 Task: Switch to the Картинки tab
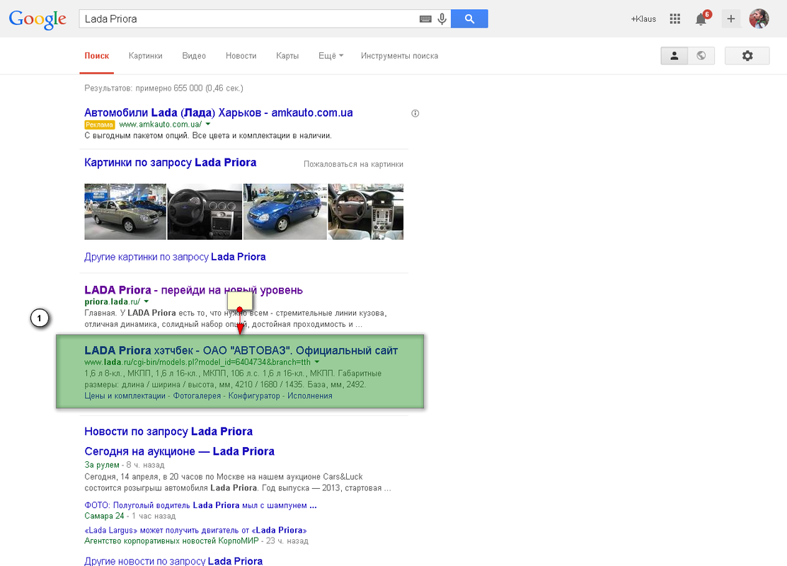click(146, 56)
